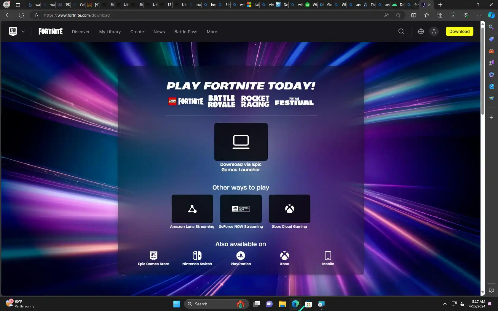
Task: Switch to the tab labeled 19.
Action: [64, 5]
